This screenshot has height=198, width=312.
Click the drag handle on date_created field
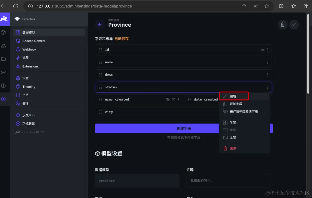(189, 99)
